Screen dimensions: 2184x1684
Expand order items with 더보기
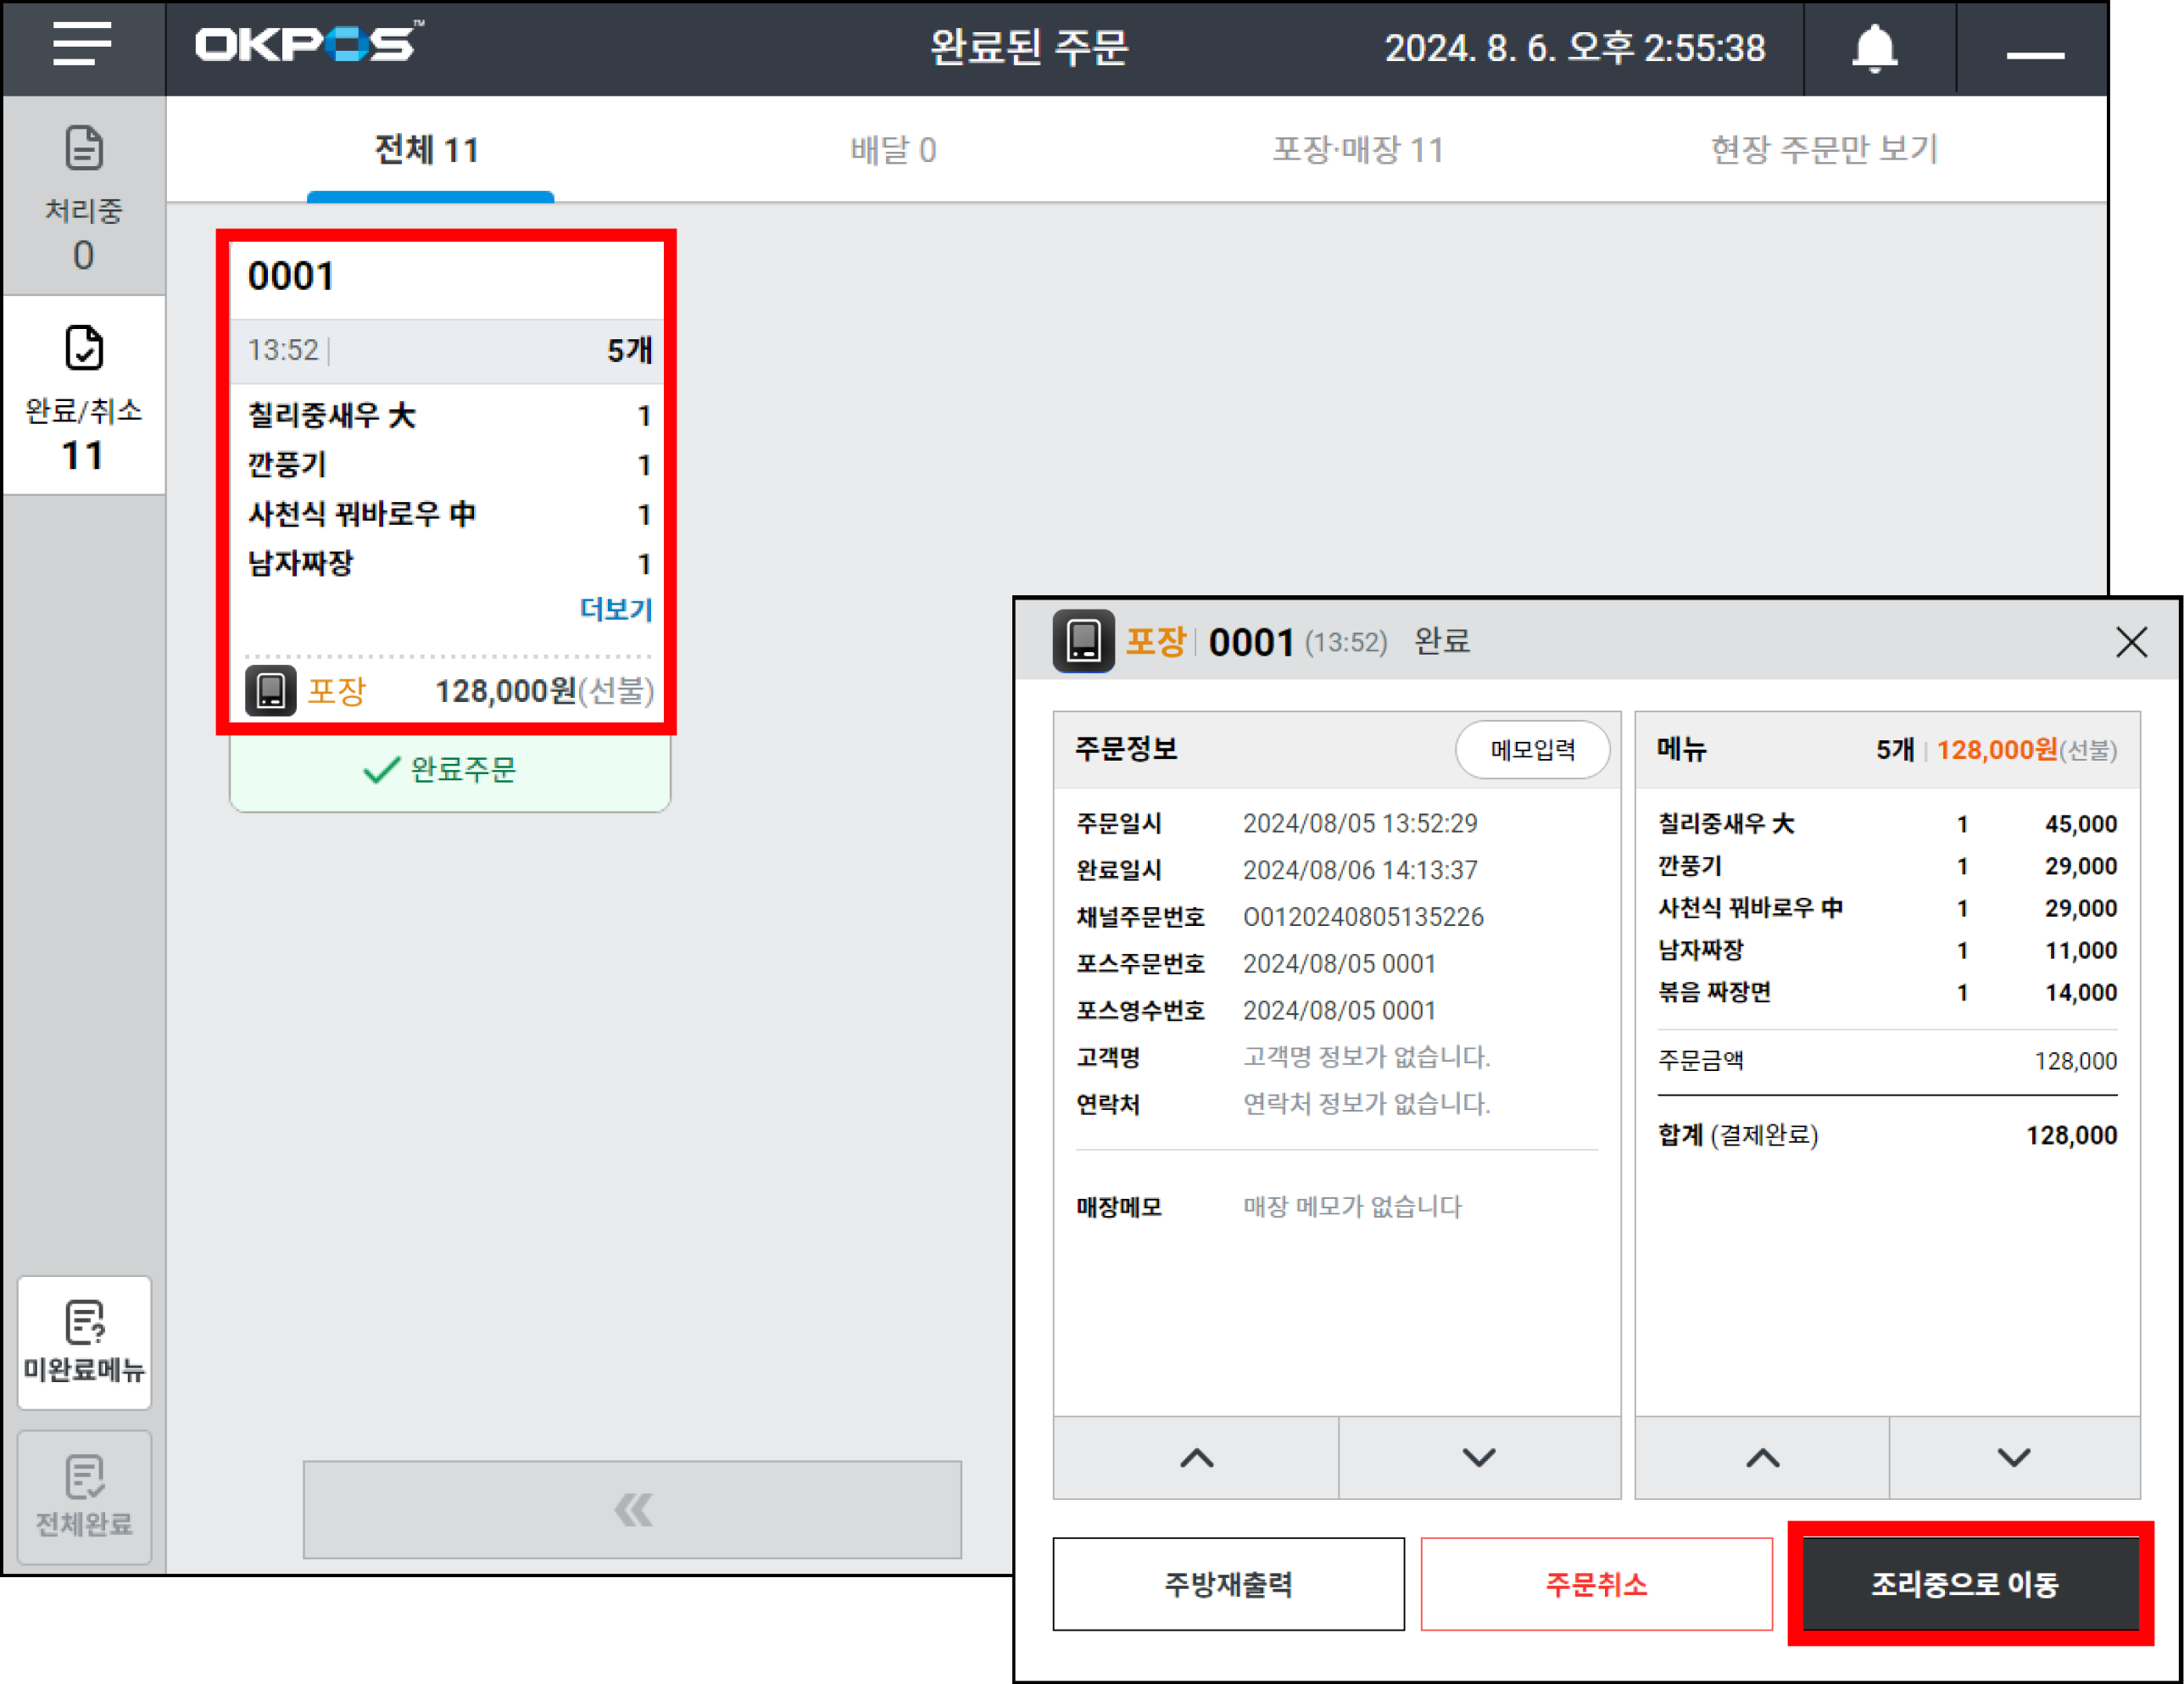615,609
